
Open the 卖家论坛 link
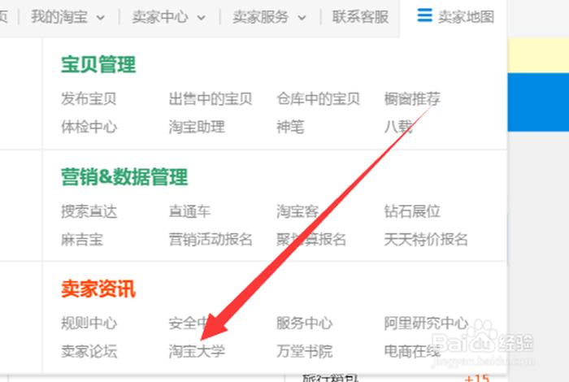point(89,351)
